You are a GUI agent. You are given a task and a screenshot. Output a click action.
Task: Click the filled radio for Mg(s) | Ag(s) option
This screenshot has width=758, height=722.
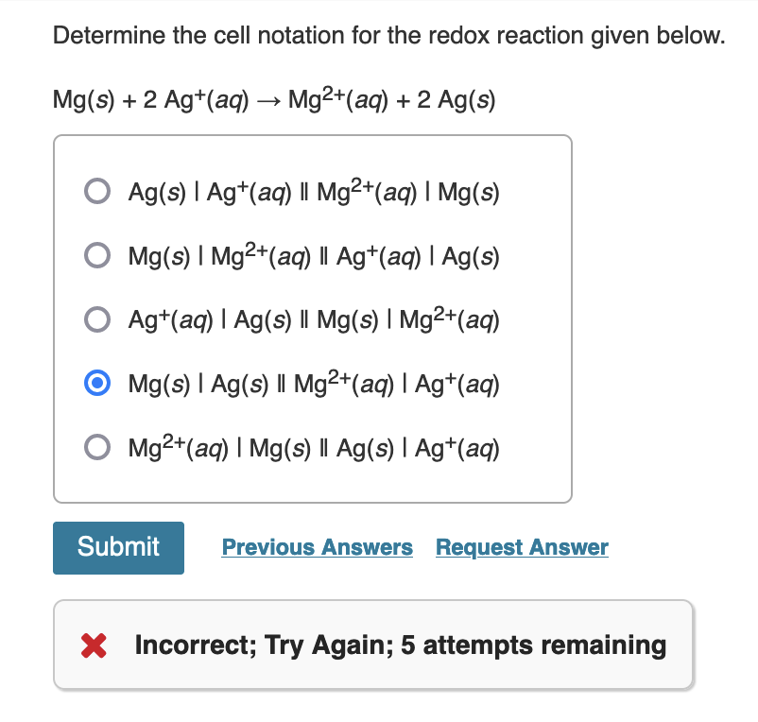(97, 384)
